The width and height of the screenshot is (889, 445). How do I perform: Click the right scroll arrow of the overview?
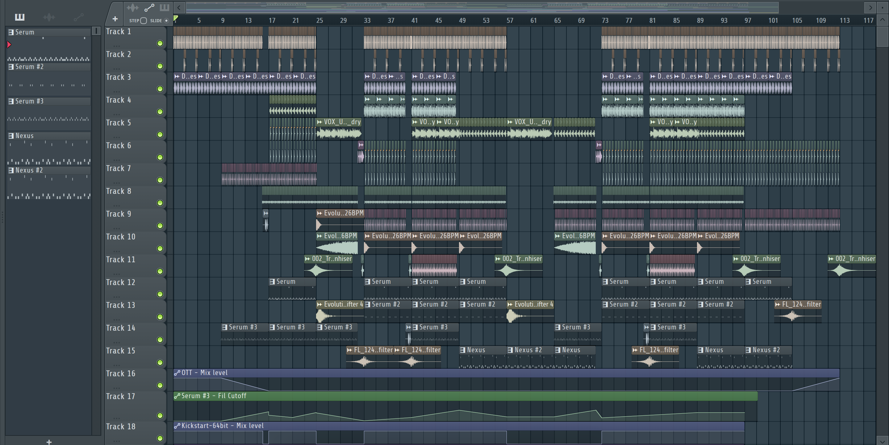coord(870,7)
